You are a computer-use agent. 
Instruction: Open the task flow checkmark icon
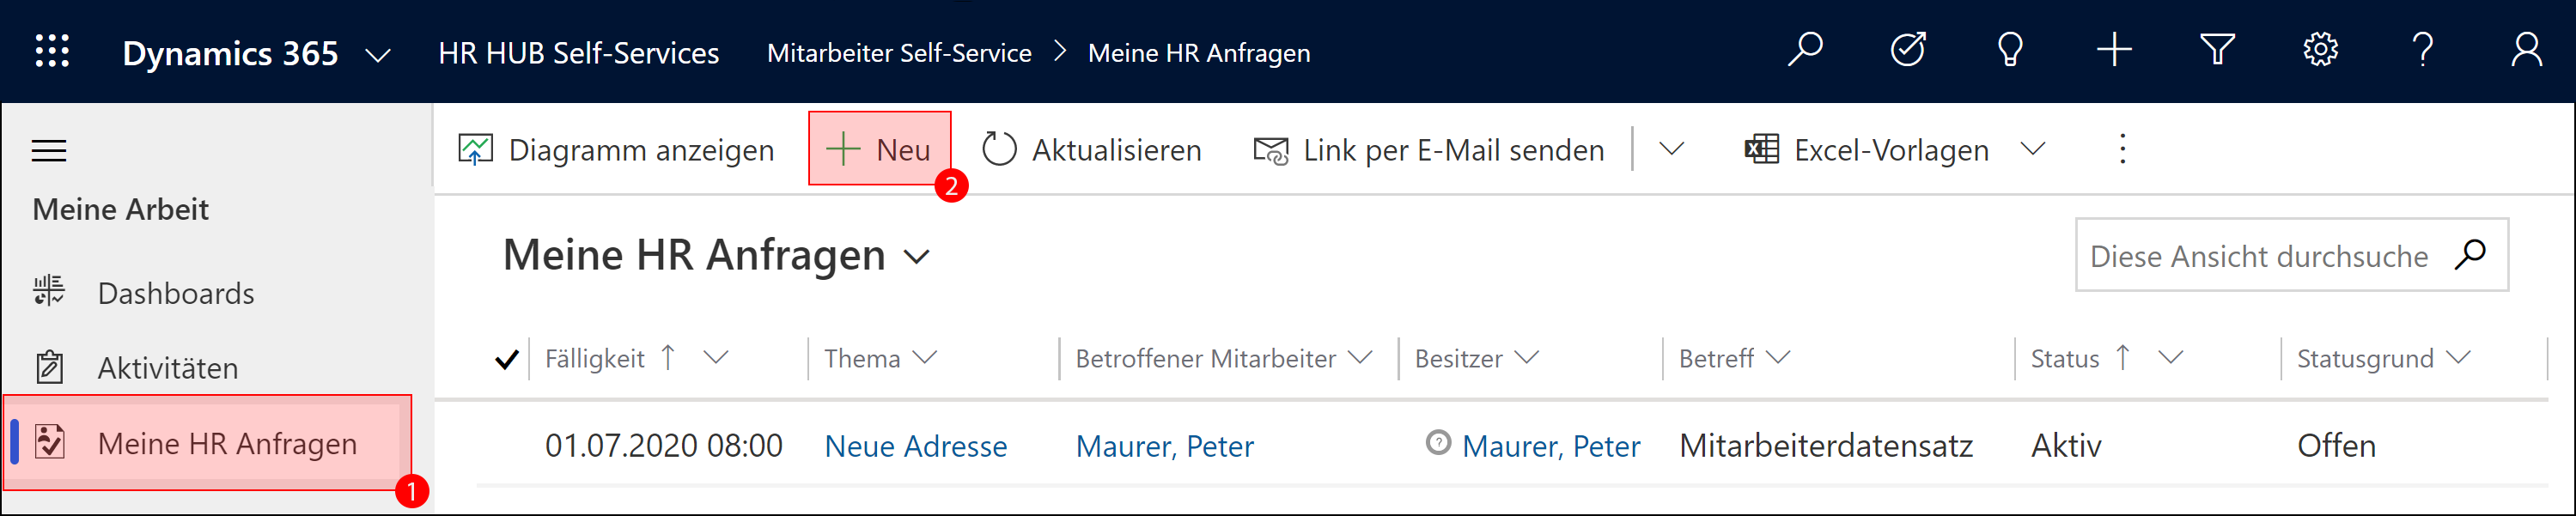[1908, 49]
